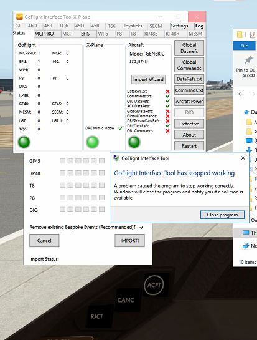The image size is (257, 340).
Task: Dismiss the stopped working dialog with X
Action: point(243,158)
